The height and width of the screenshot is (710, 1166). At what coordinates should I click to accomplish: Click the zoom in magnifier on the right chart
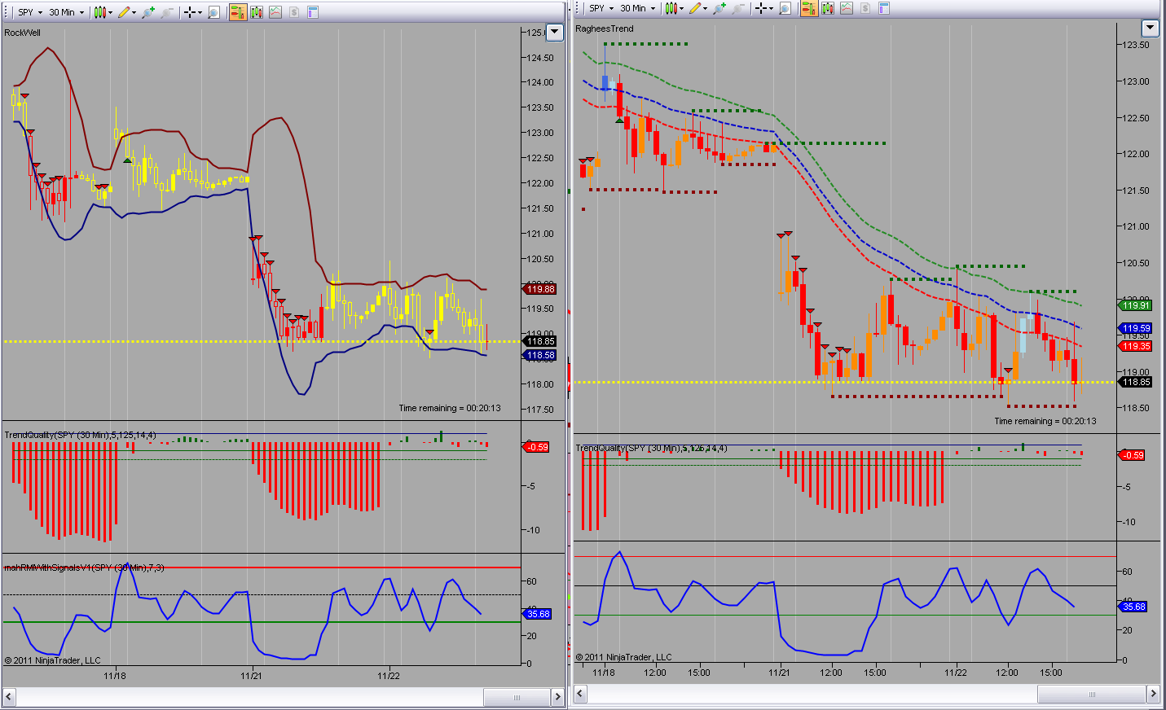click(x=719, y=8)
